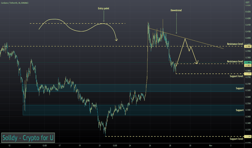The width and height of the screenshot is (252, 148).
Task: Click 0.4200 on the price axis
Action: [x=248, y=18]
